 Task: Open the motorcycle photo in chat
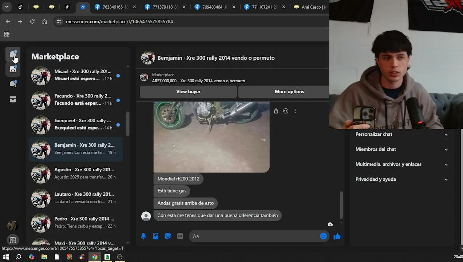[211, 137]
